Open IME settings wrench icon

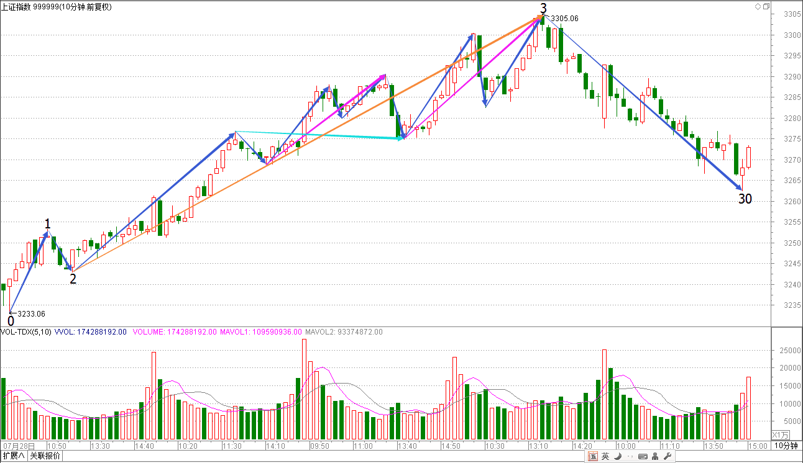(x=668, y=457)
